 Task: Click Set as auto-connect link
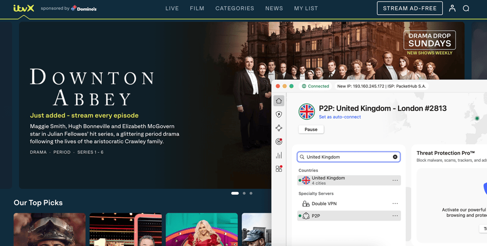[x=340, y=117]
